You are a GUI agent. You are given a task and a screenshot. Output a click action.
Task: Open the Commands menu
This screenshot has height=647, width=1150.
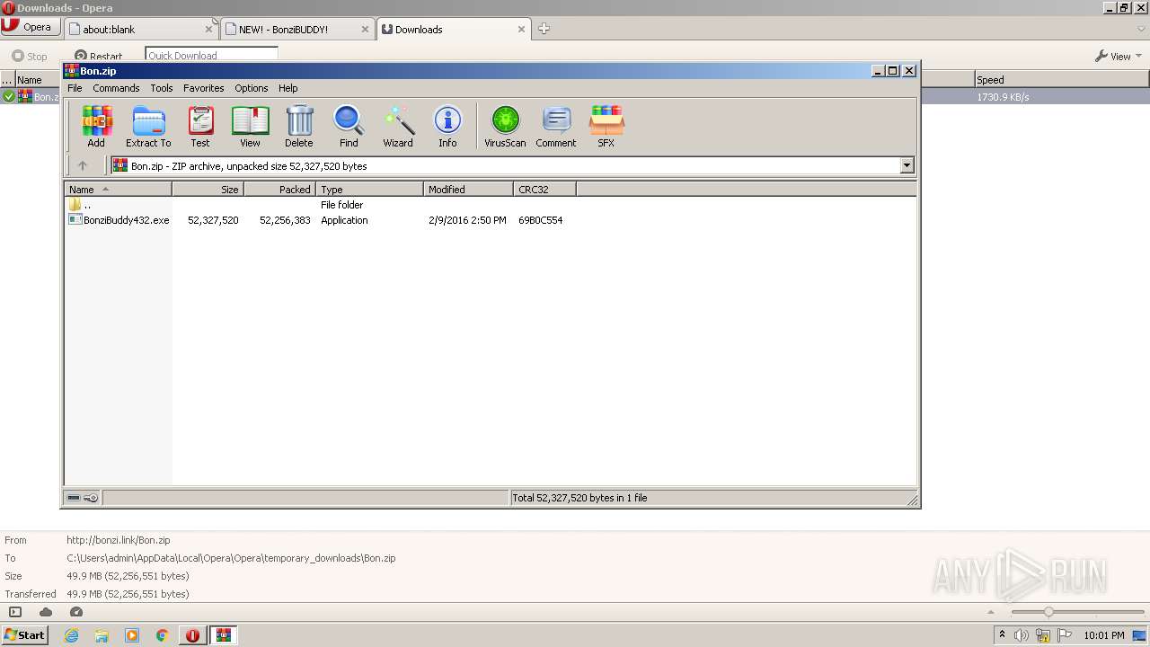coord(116,88)
